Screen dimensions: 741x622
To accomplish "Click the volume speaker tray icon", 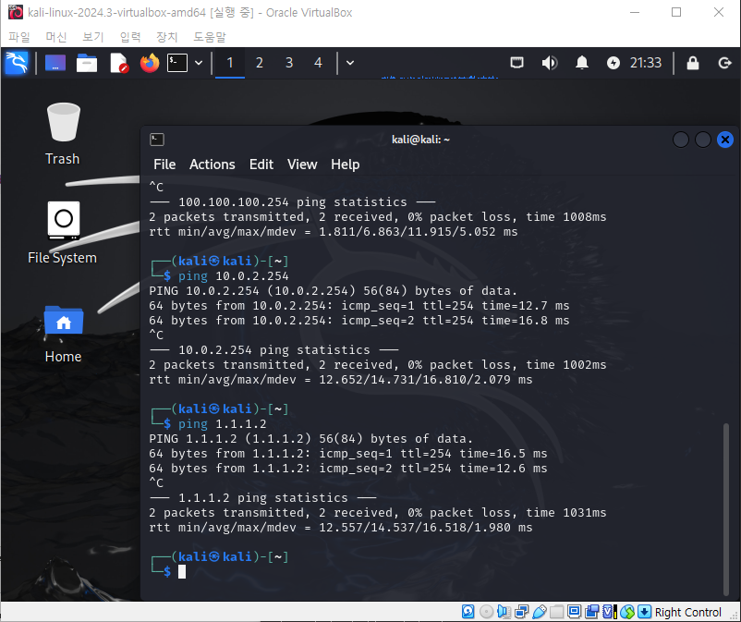I will click(x=549, y=63).
